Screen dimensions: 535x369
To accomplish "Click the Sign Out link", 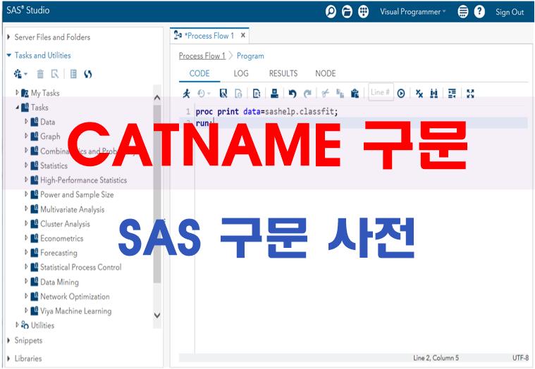I will click(510, 12).
